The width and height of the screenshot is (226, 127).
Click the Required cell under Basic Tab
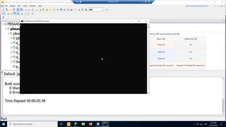161,45
